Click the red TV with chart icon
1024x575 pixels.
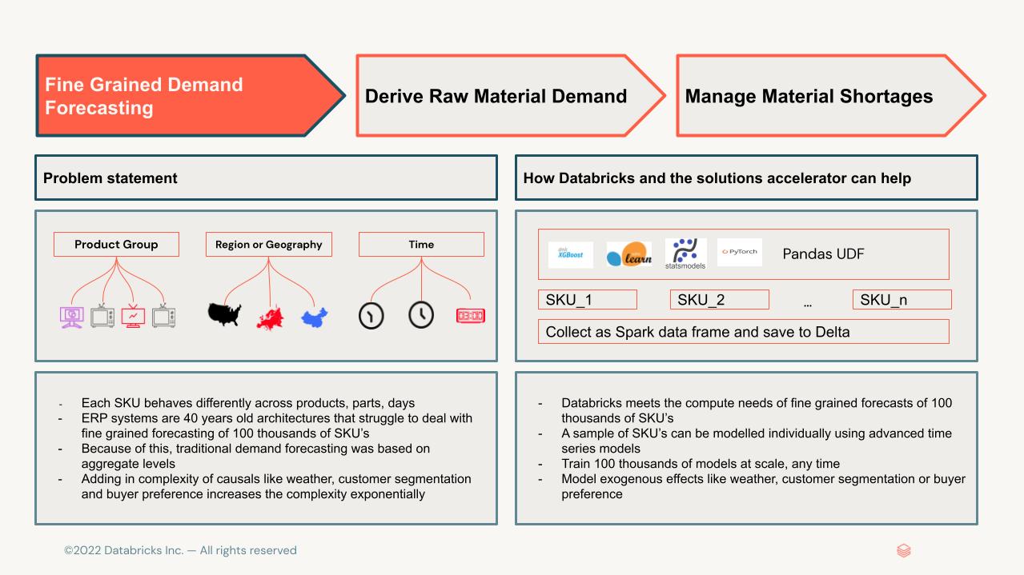click(x=133, y=316)
